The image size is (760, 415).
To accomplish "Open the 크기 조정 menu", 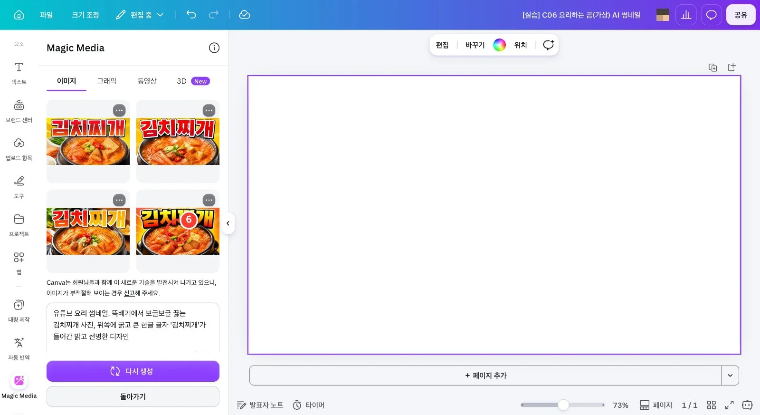I will (x=85, y=15).
